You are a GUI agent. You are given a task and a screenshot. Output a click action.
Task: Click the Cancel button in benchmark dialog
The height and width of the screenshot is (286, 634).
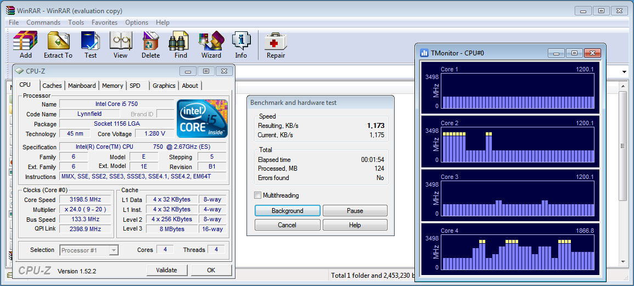point(288,225)
